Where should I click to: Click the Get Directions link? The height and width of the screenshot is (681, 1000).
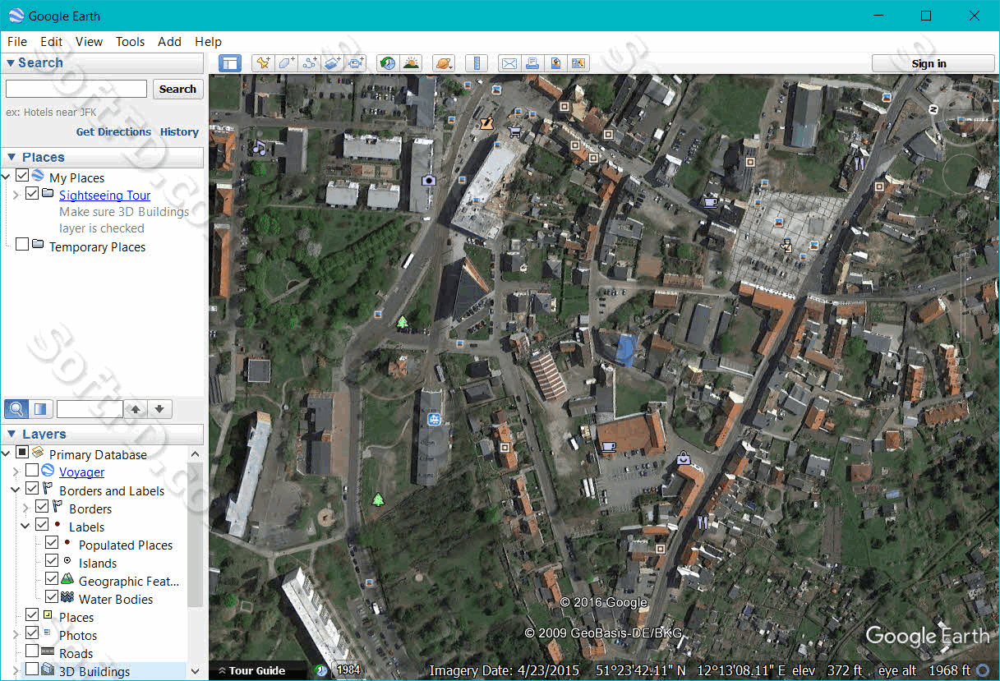coord(113,131)
